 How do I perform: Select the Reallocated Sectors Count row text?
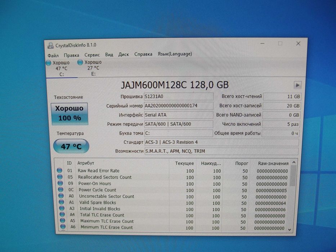105,177
